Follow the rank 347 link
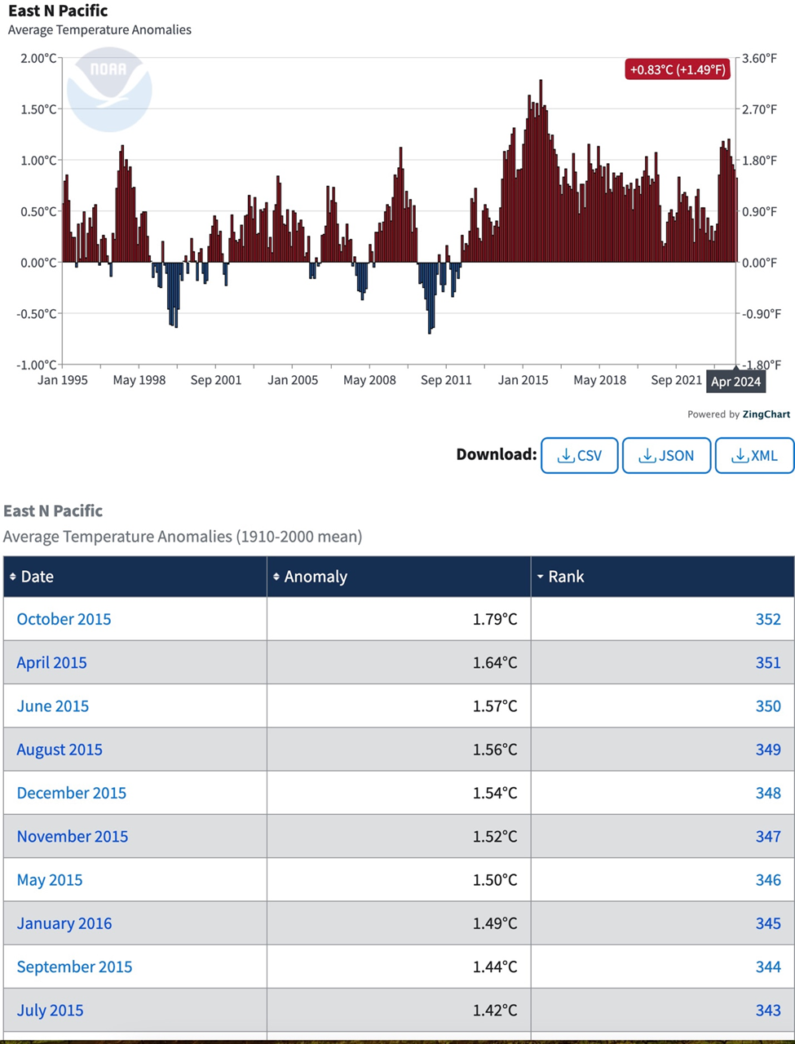 [x=767, y=836]
